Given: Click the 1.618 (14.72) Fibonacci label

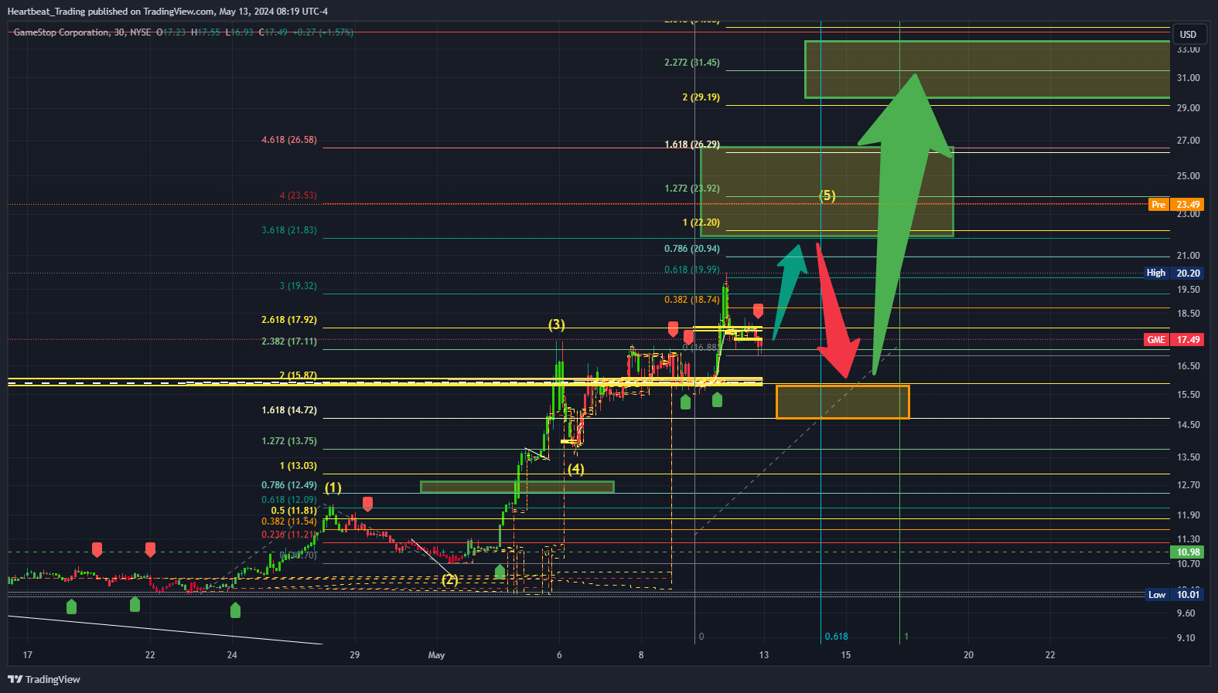Looking at the screenshot, I should (x=289, y=410).
